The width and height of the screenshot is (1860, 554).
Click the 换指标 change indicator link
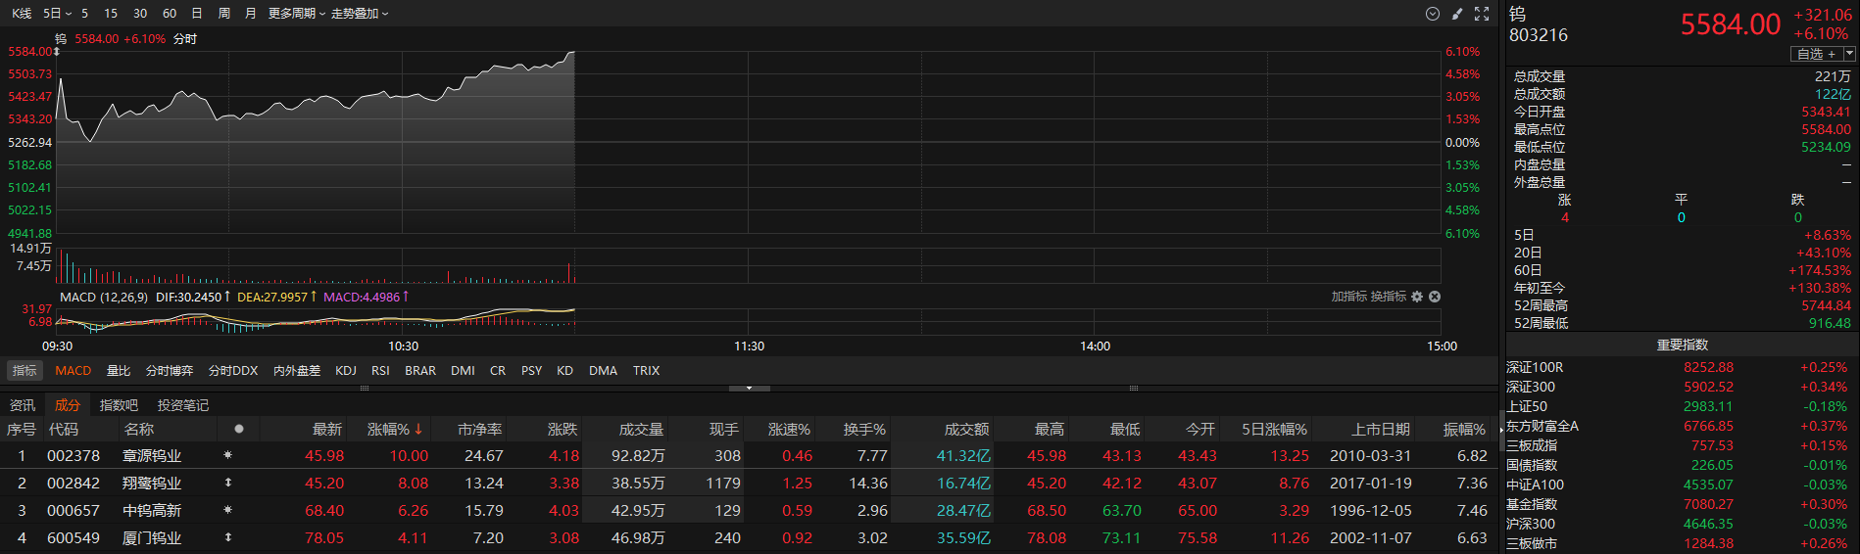pos(1388,297)
